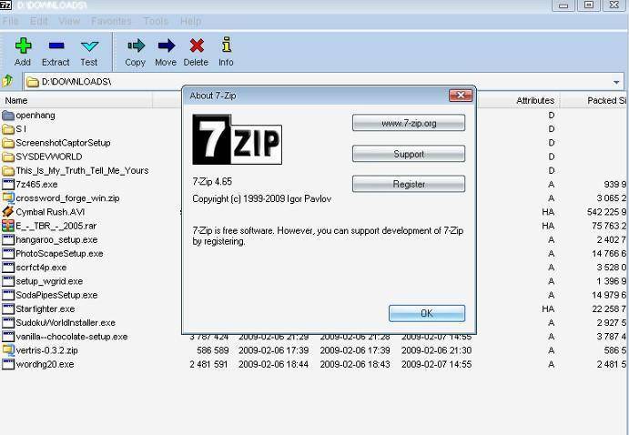
Task: Click the copyright Igor Pavlov text
Action: (261, 199)
